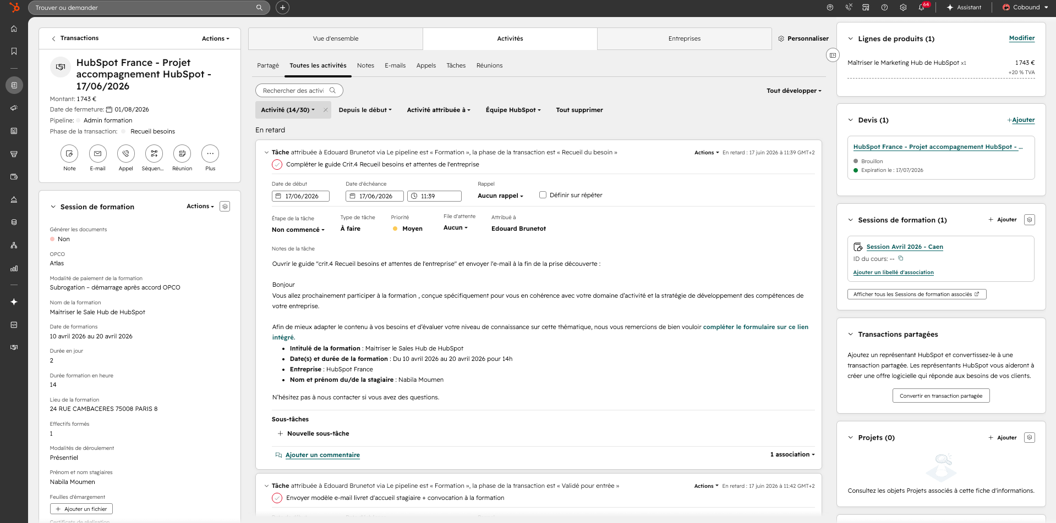1056x523 pixels.
Task: Open the megaphone Marketing icon in sidebar
Action: pyautogui.click(x=14, y=108)
